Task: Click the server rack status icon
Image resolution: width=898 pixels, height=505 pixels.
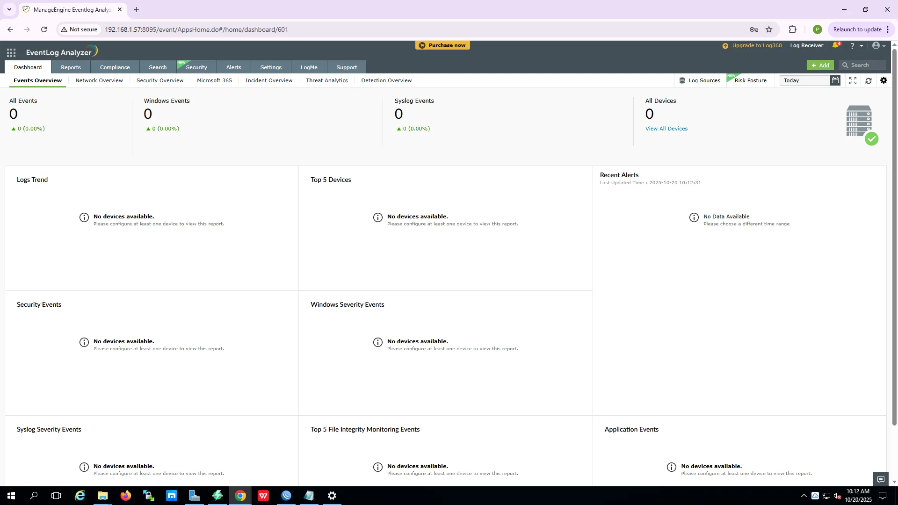Action: (x=862, y=124)
